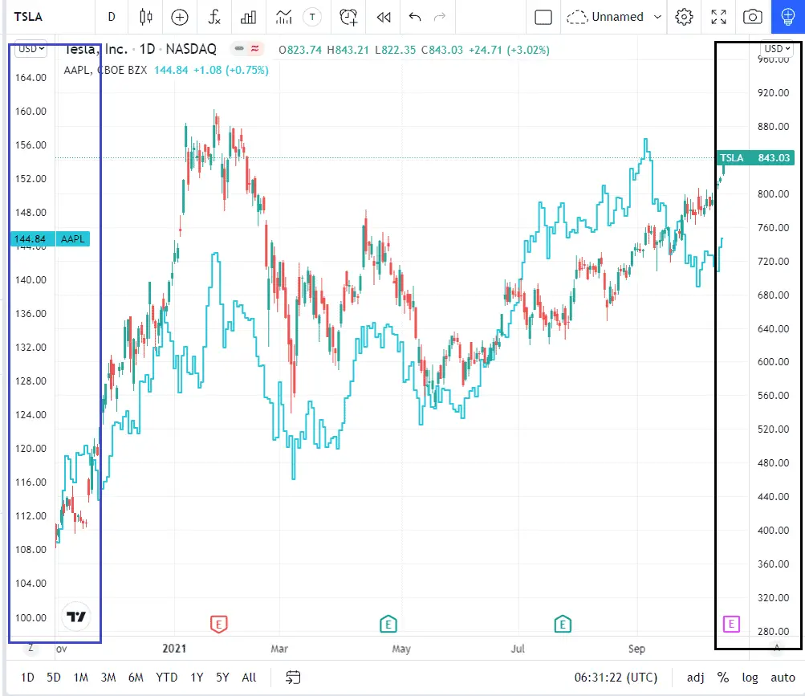
Task: Click the compare or add symbol icon
Action: click(179, 17)
